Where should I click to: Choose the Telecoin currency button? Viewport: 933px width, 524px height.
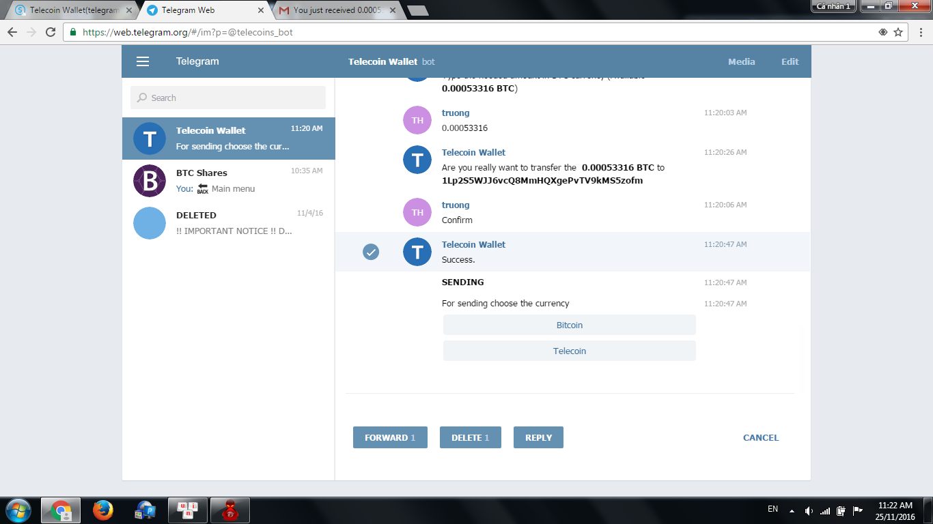(570, 351)
